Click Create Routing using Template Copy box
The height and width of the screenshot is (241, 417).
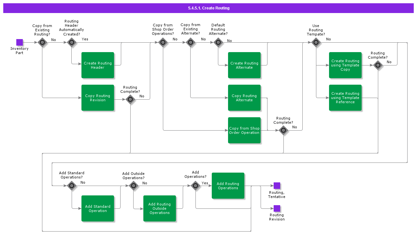(345, 65)
